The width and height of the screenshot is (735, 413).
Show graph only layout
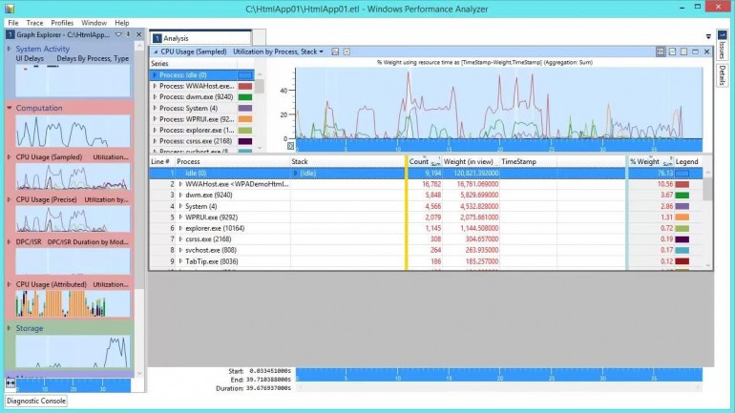(672, 52)
